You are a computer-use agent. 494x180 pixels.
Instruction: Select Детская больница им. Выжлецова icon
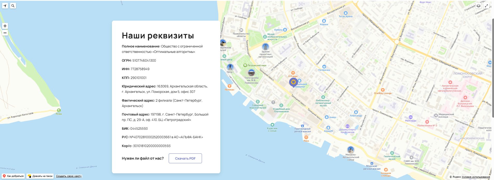pyautogui.click(x=465, y=98)
